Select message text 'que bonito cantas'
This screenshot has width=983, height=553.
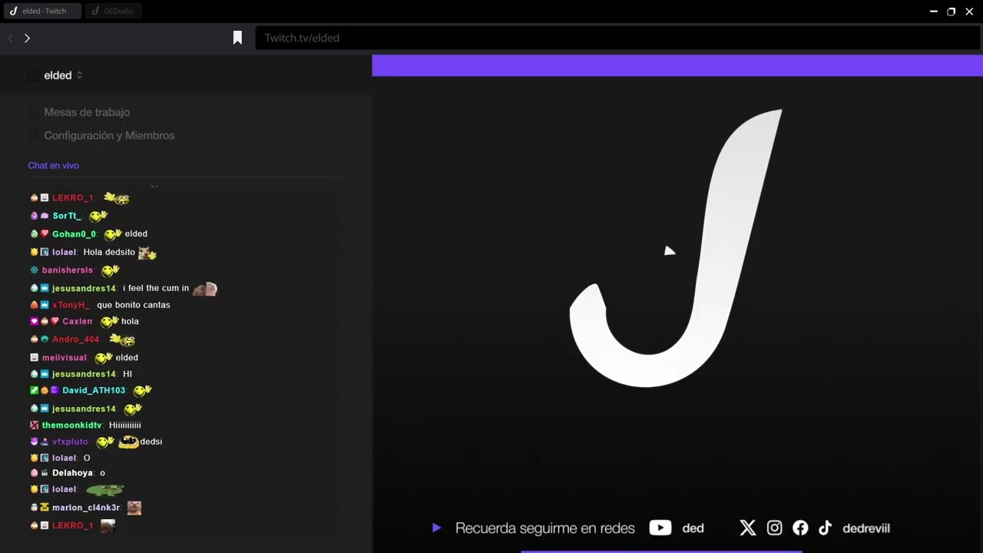click(x=134, y=305)
